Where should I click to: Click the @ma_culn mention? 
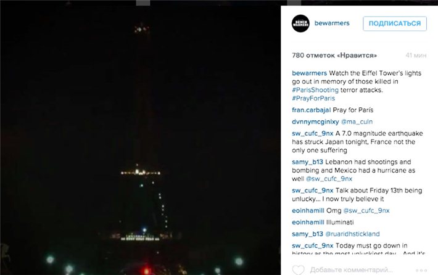[357, 121]
